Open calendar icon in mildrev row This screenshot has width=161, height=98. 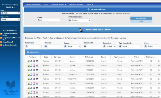pyautogui.click(x=37, y=83)
